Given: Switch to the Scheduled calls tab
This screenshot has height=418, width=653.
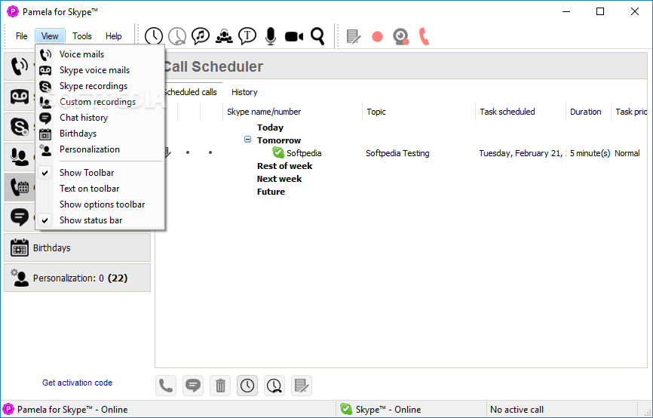Looking at the screenshot, I should (x=190, y=92).
